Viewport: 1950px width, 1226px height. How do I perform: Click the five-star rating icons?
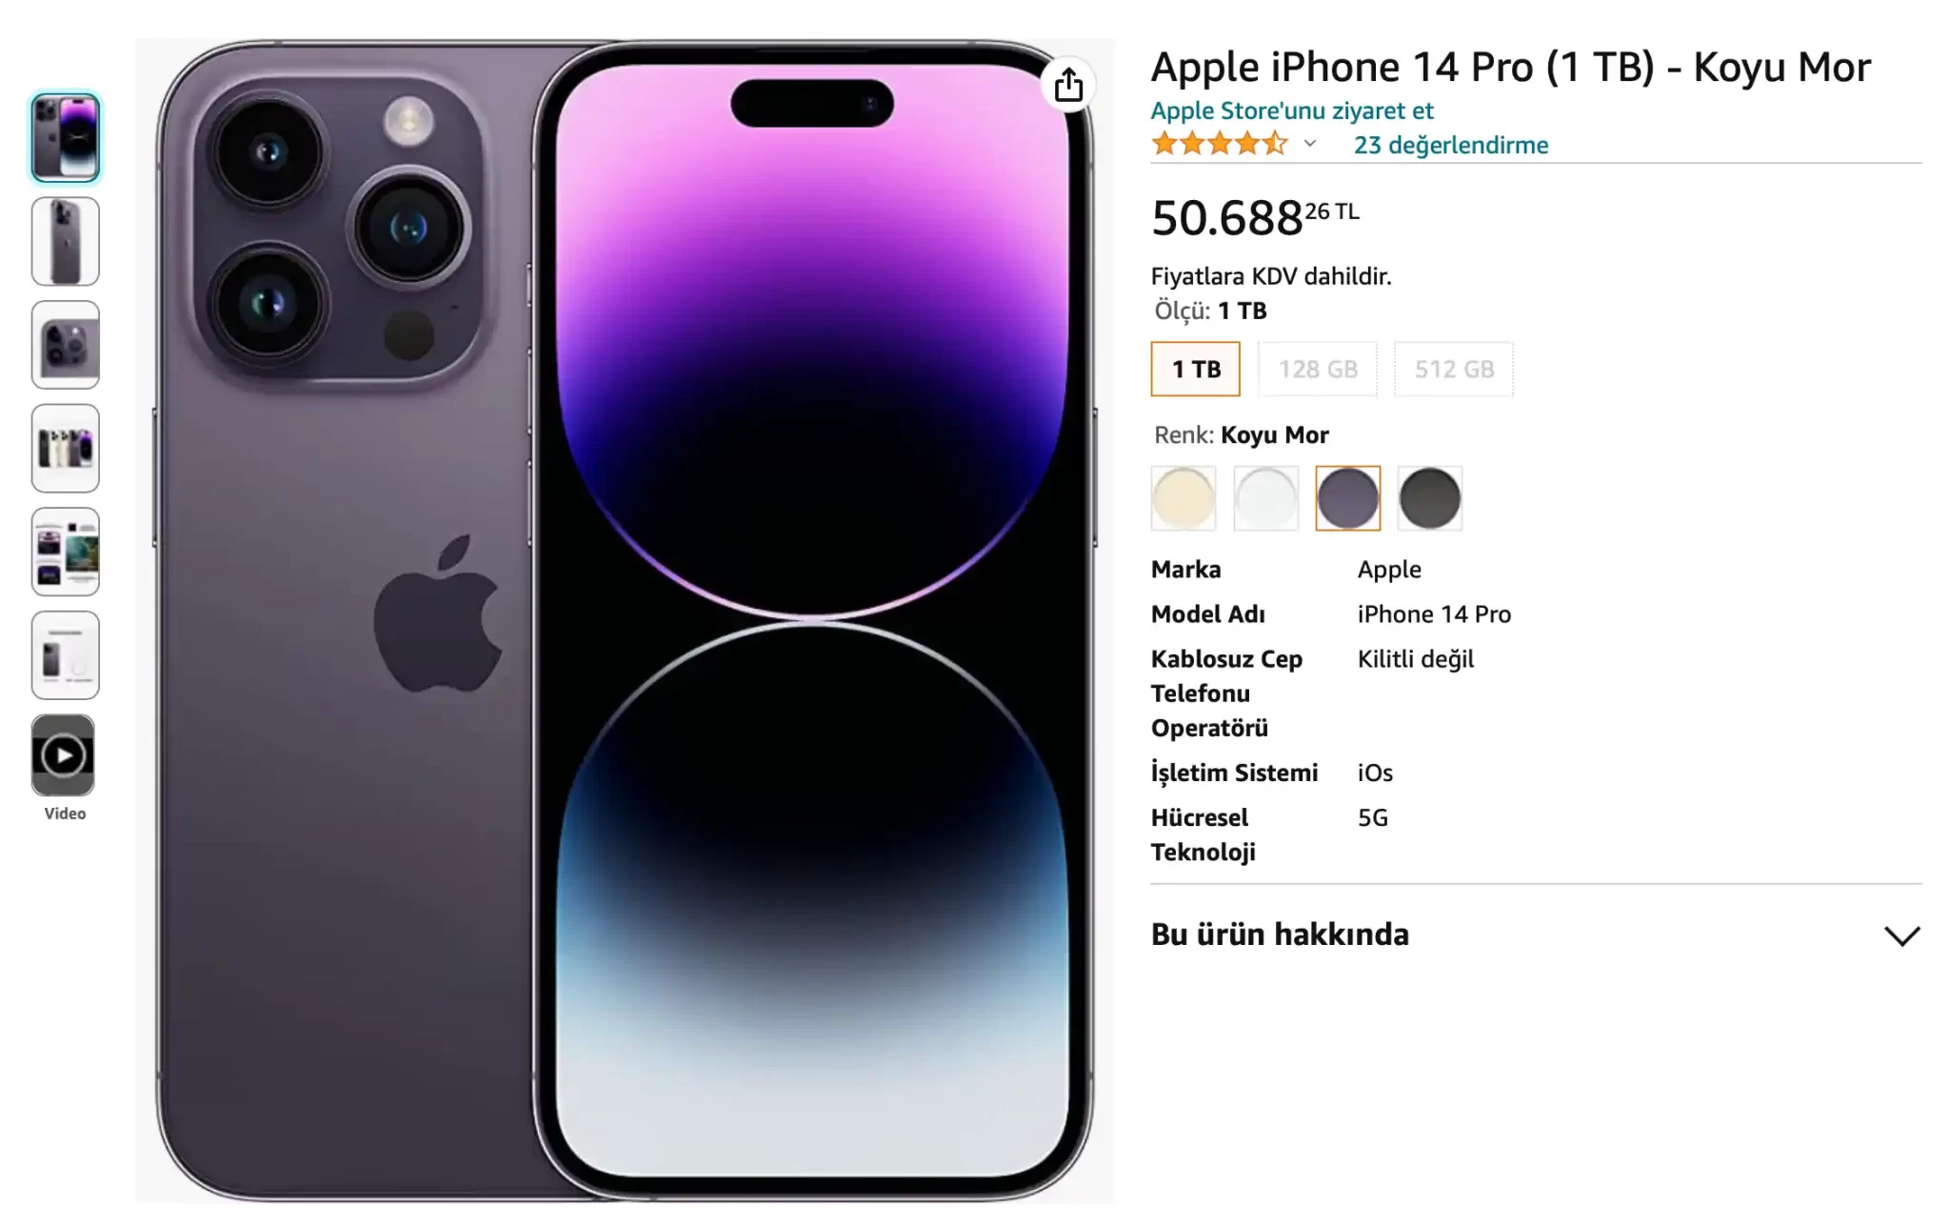(1220, 144)
